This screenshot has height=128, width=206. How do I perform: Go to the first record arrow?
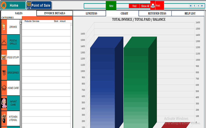(x=191, y=6)
